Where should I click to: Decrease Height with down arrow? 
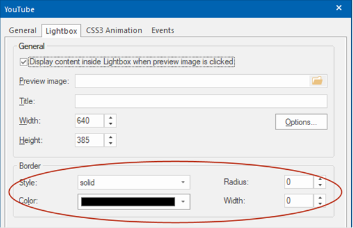110,143
